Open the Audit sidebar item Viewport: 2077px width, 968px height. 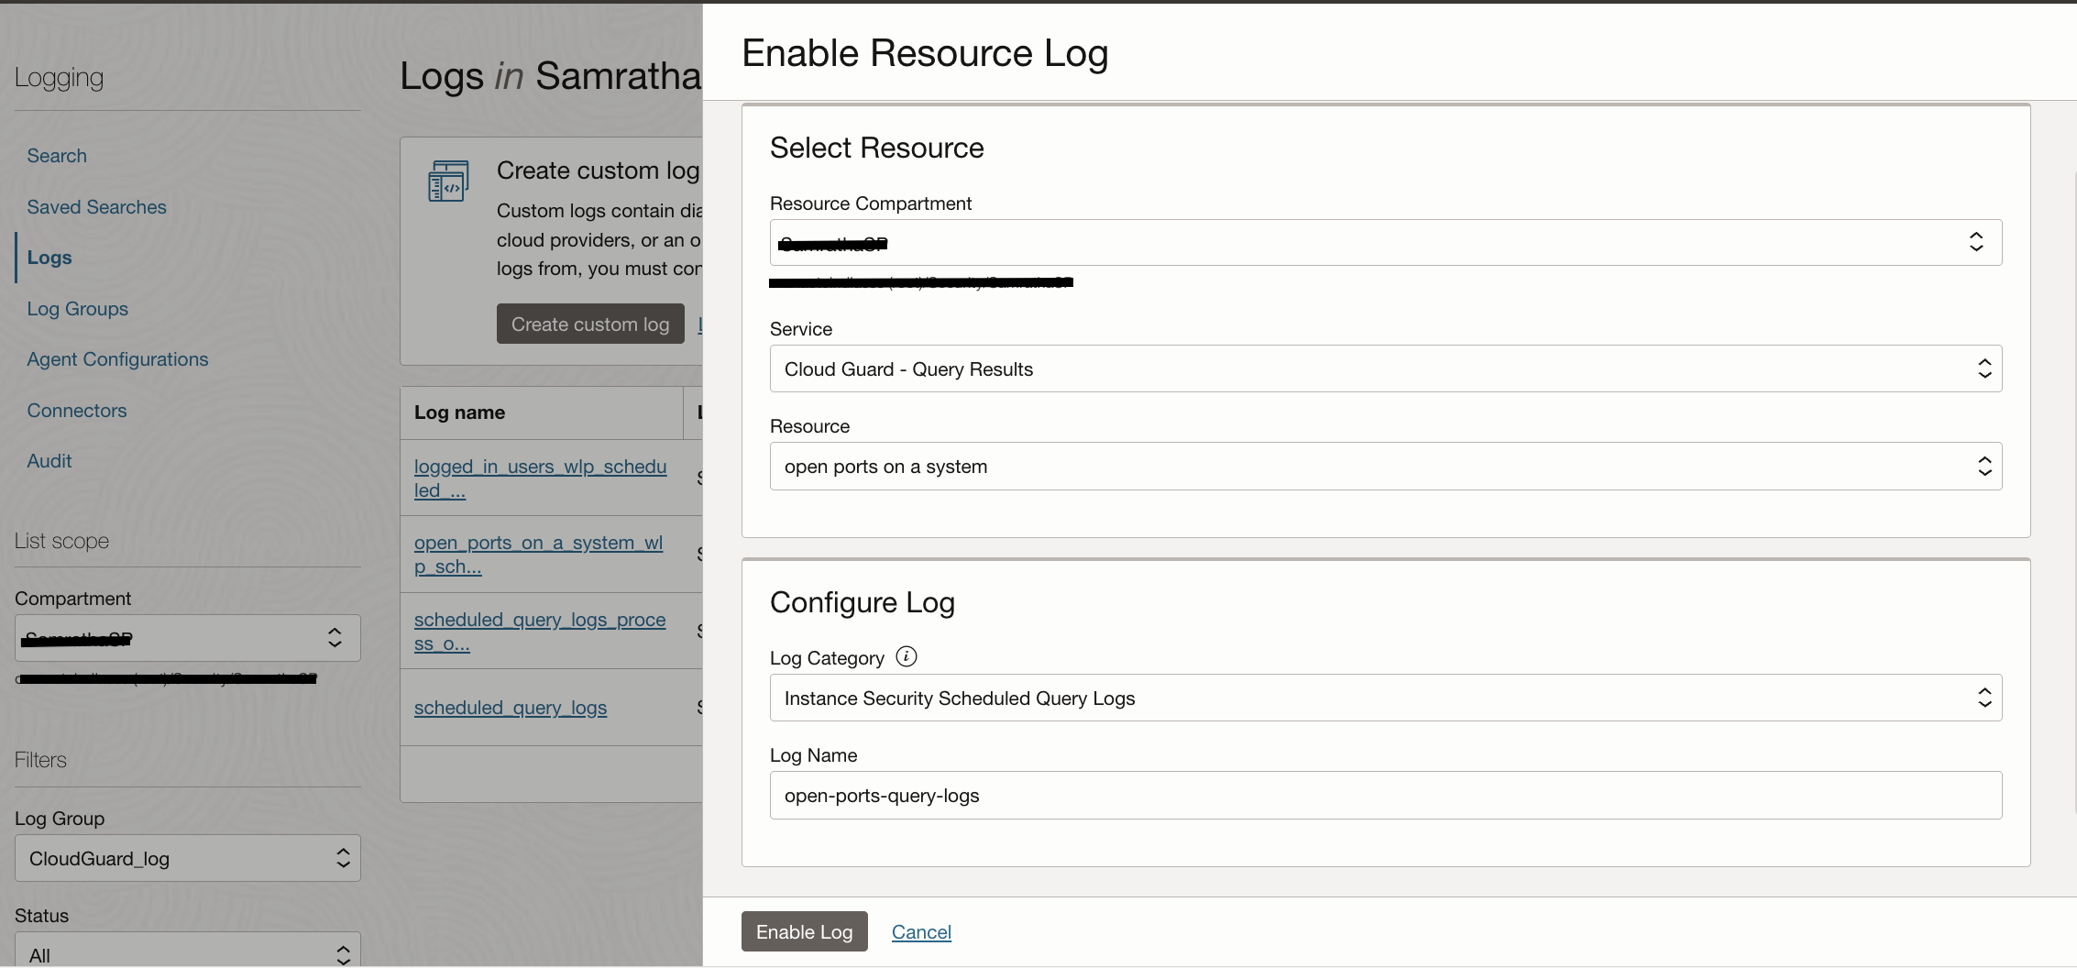49,461
